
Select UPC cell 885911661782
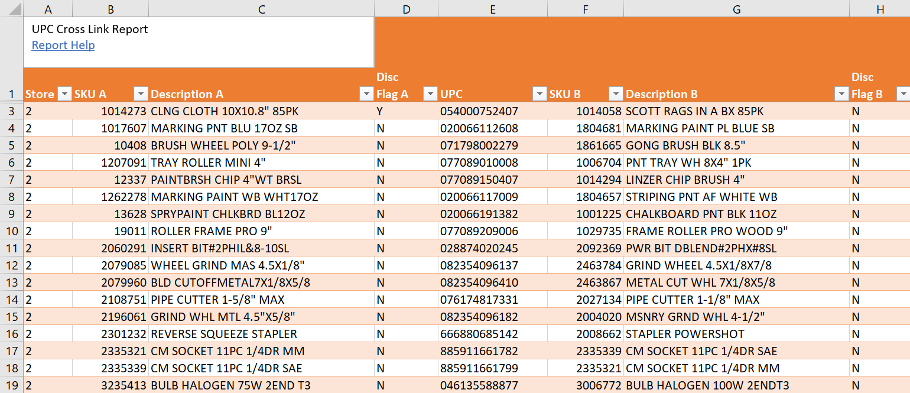[x=493, y=351]
